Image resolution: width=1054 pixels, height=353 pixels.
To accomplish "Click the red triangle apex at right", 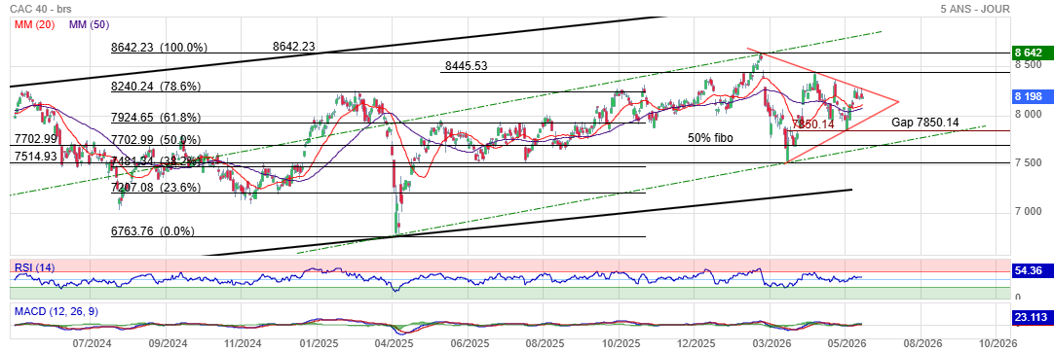I will [898, 102].
